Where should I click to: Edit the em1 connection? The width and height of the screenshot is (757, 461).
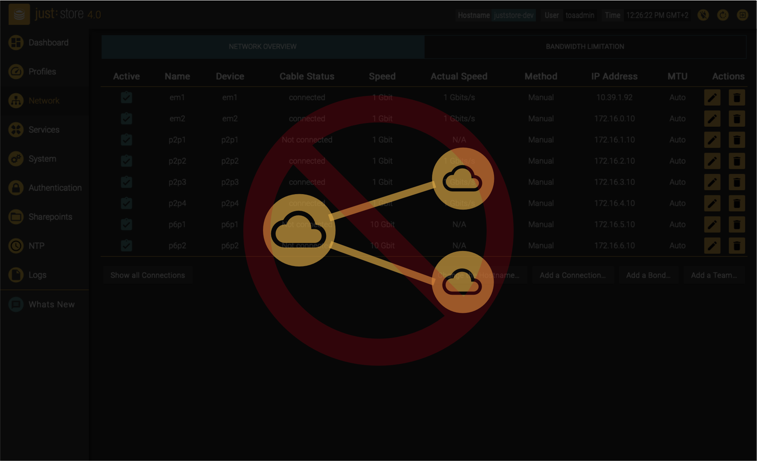[712, 97]
